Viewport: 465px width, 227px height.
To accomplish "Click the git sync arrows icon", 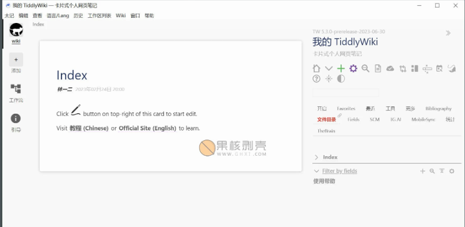I will [402, 68].
